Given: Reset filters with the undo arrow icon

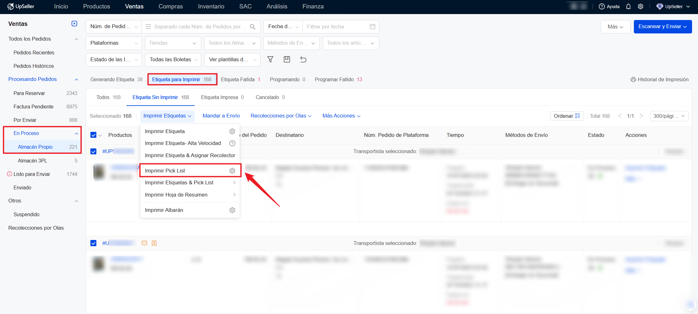Looking at the screenshot, I should tap(303, 59).
